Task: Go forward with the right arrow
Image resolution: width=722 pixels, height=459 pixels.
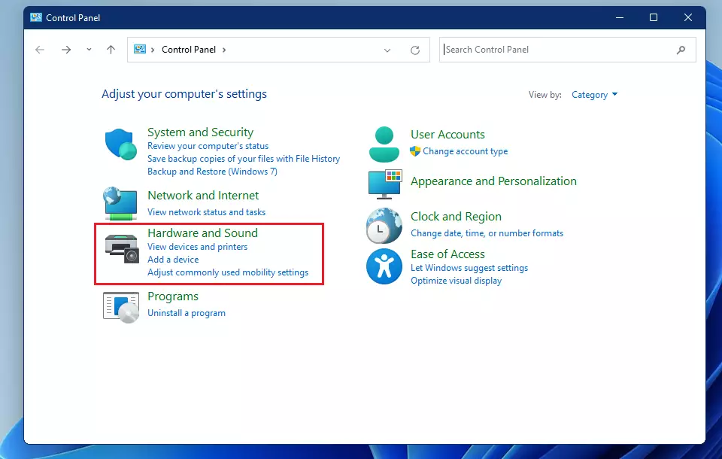Action: click(x=66, y=50)
